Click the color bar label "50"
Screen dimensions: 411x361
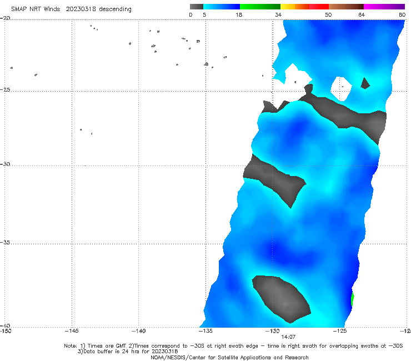click(328, 14)
